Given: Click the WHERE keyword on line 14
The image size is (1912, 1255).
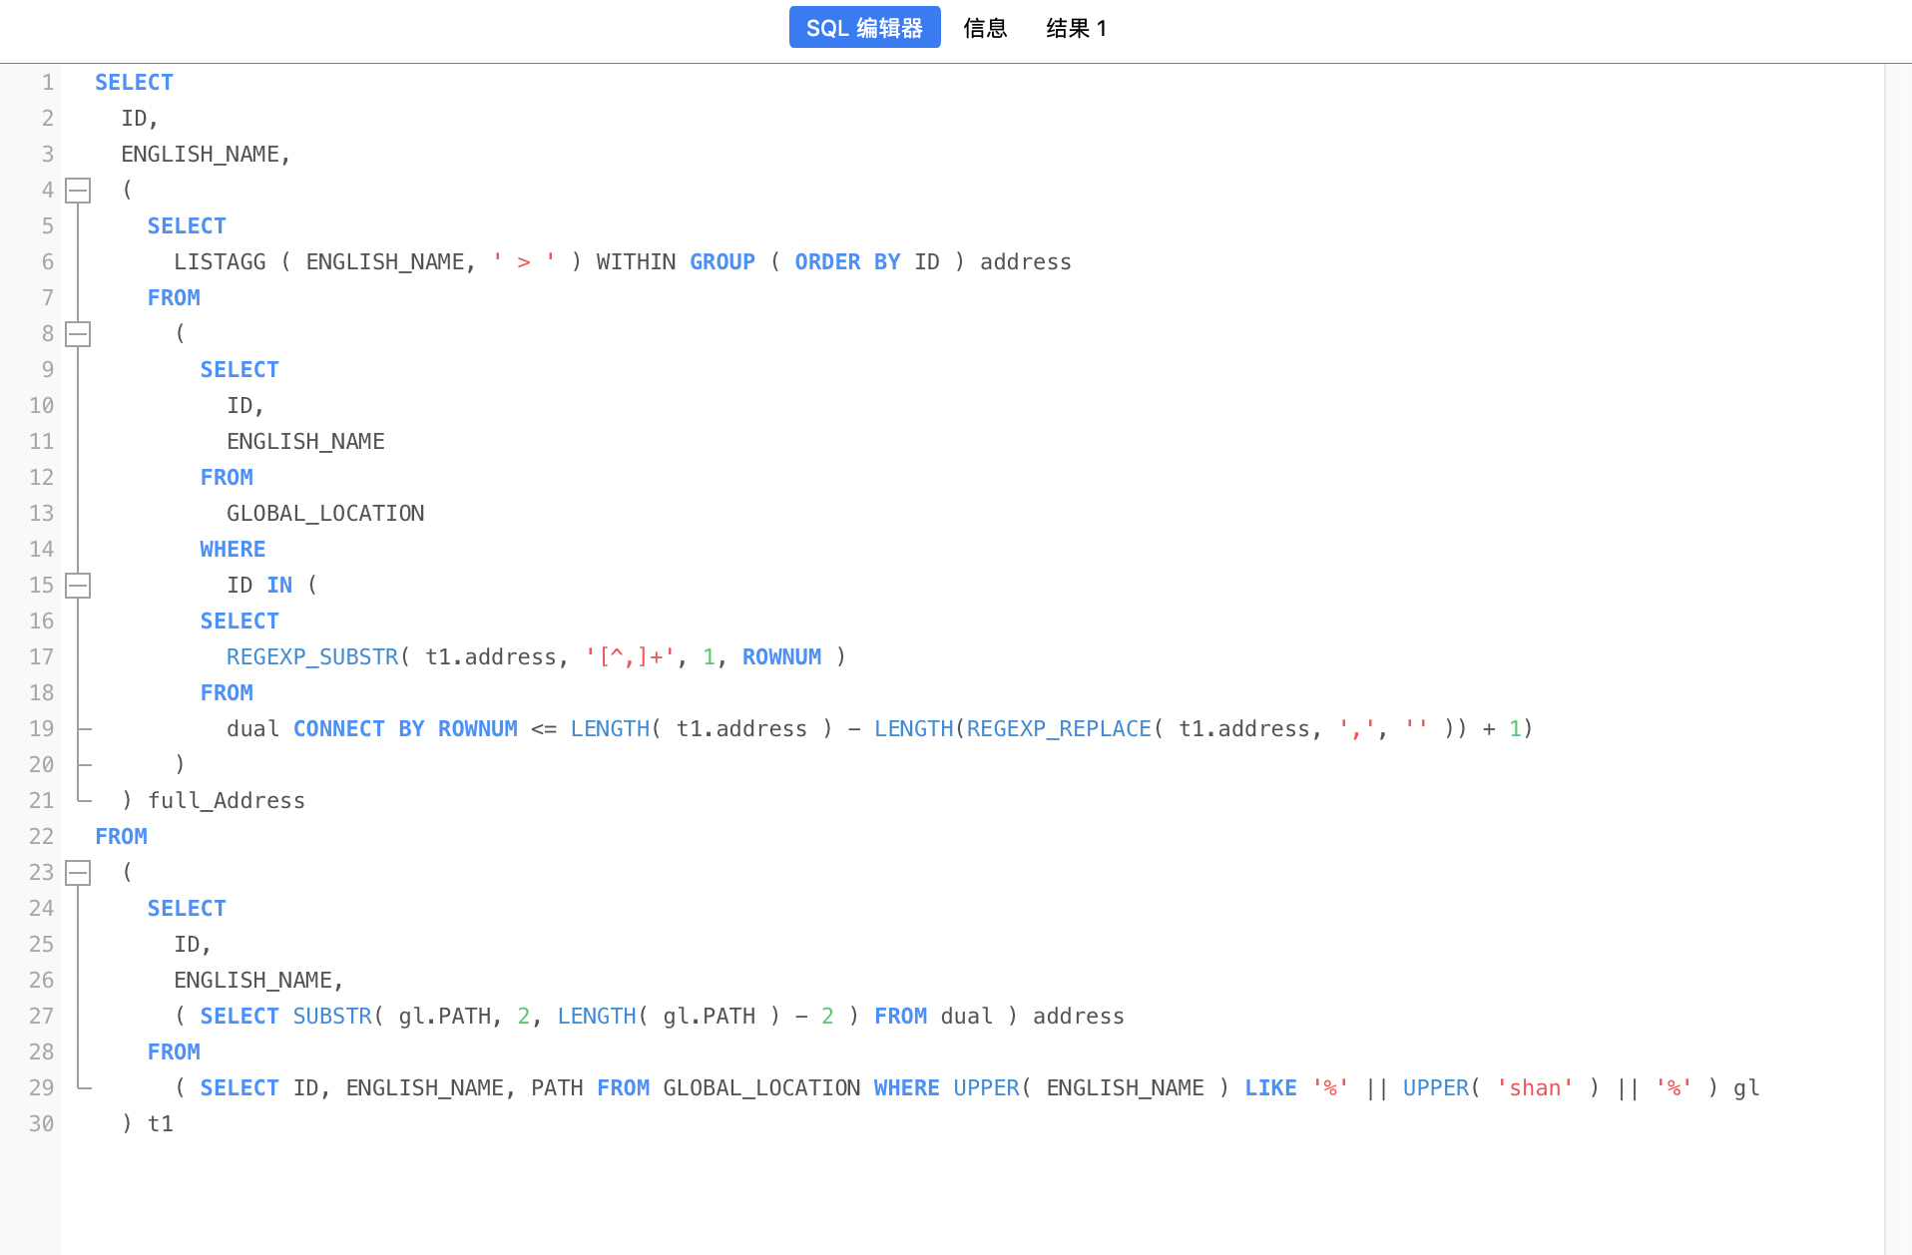Looking at the screenshot, I should coord(233,549).
